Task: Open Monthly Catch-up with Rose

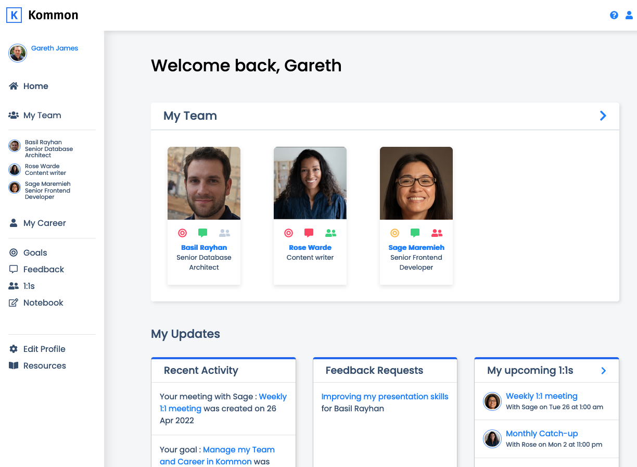Action: pyautogui.click(x=542, y=433)
